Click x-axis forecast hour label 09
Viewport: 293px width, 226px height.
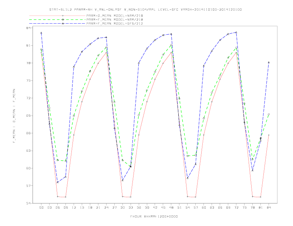click(x=65, y=208)
